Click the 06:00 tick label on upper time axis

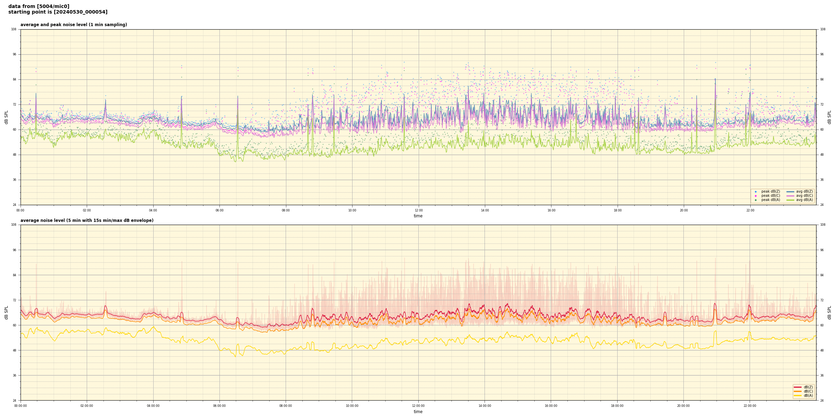tap(219, 210)
